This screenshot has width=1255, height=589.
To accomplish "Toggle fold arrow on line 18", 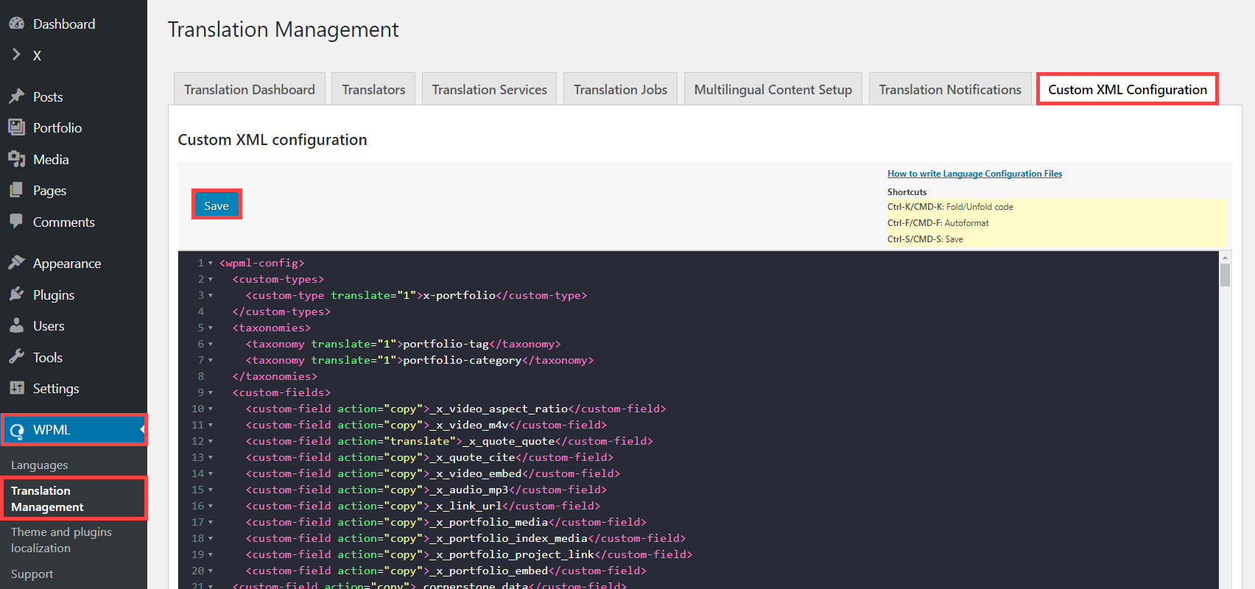I will 211,538.
